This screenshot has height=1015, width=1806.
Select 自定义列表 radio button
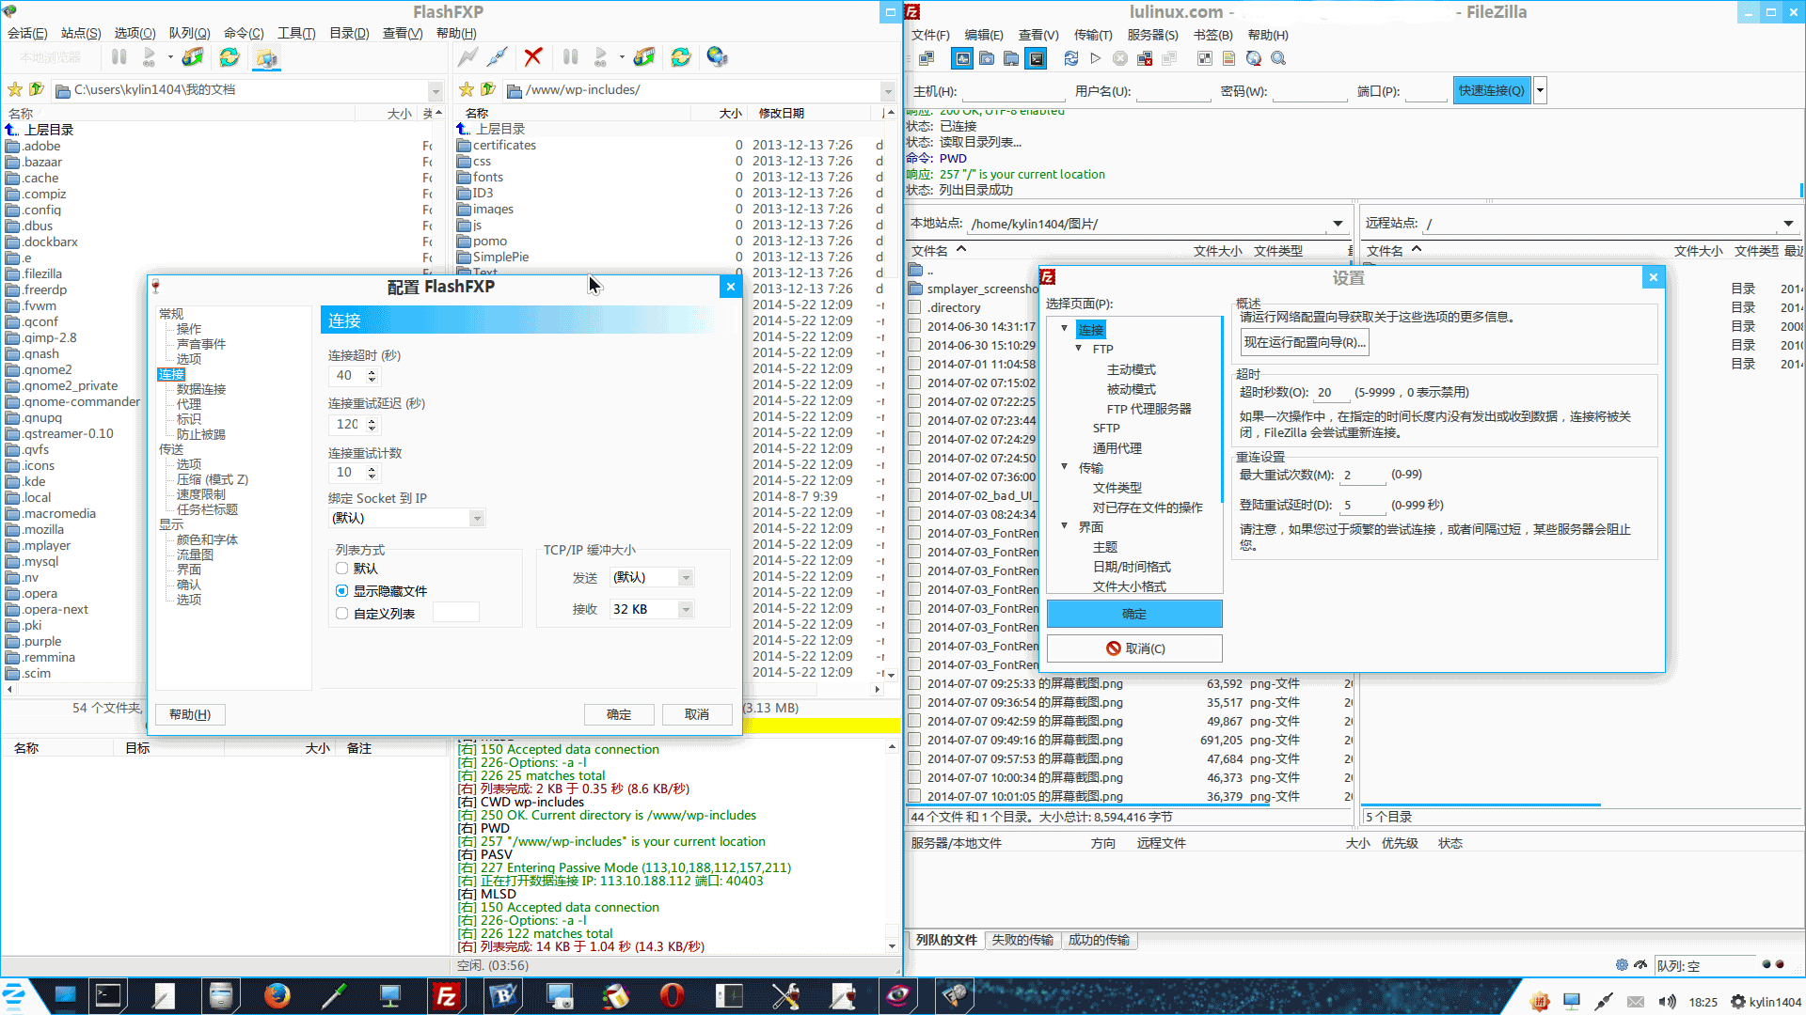coord(342,614)
